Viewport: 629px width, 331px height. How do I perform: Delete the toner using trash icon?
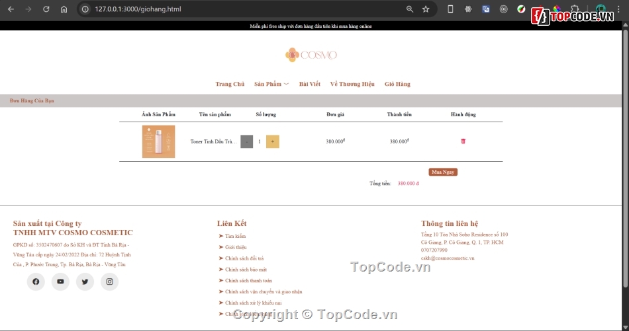click(x=463, y=141)
